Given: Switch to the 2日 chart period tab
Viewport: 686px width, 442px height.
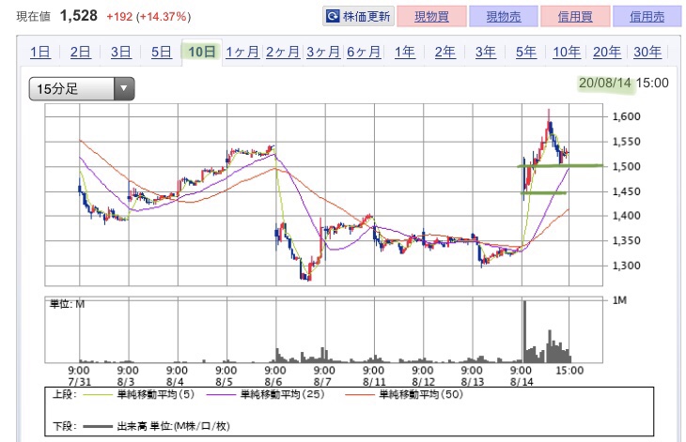Looking at the screenshot, I should [81, 52].
